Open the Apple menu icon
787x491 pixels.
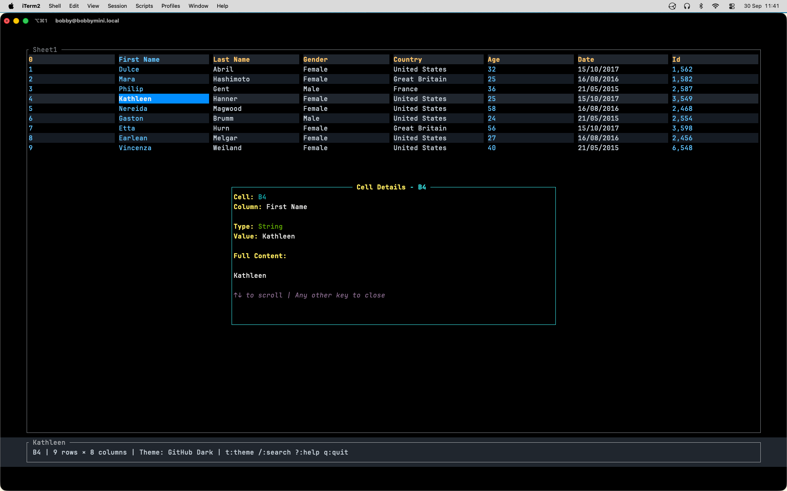11,6
